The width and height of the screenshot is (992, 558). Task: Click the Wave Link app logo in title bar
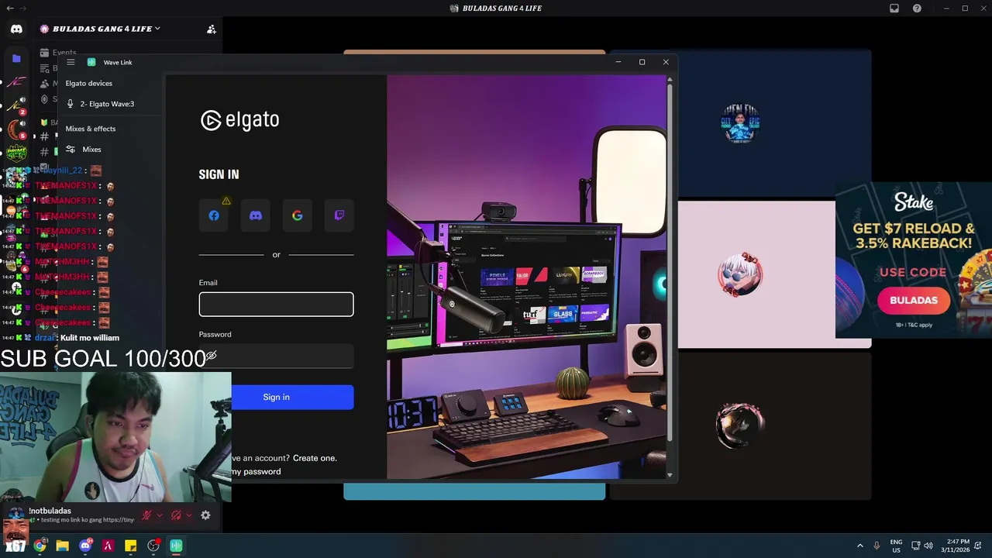click(x=91, y=62)
